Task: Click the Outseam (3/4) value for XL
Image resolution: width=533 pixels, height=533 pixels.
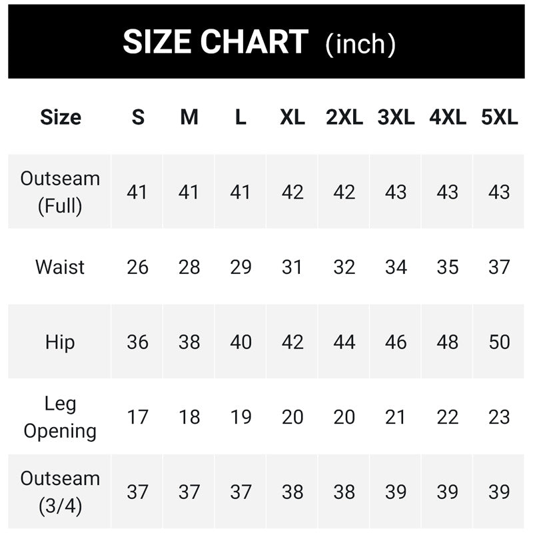Action: 292,492
